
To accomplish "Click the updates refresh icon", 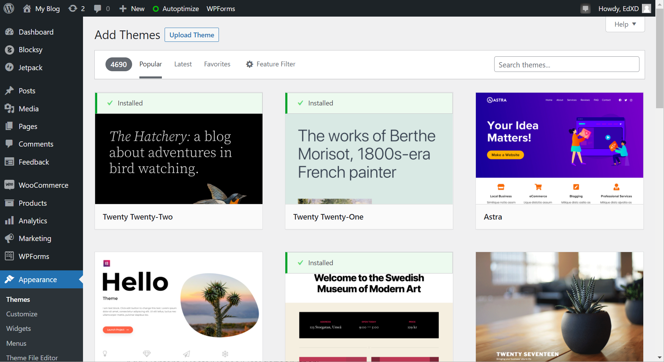I will pyautogui.click(x=73, y=8).
